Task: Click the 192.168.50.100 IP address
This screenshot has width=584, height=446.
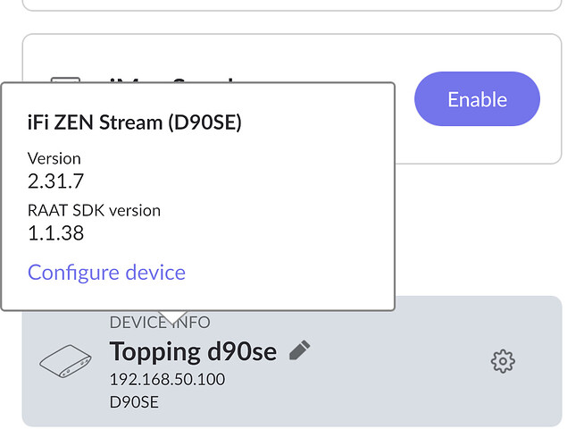Action: click(167, 380)
